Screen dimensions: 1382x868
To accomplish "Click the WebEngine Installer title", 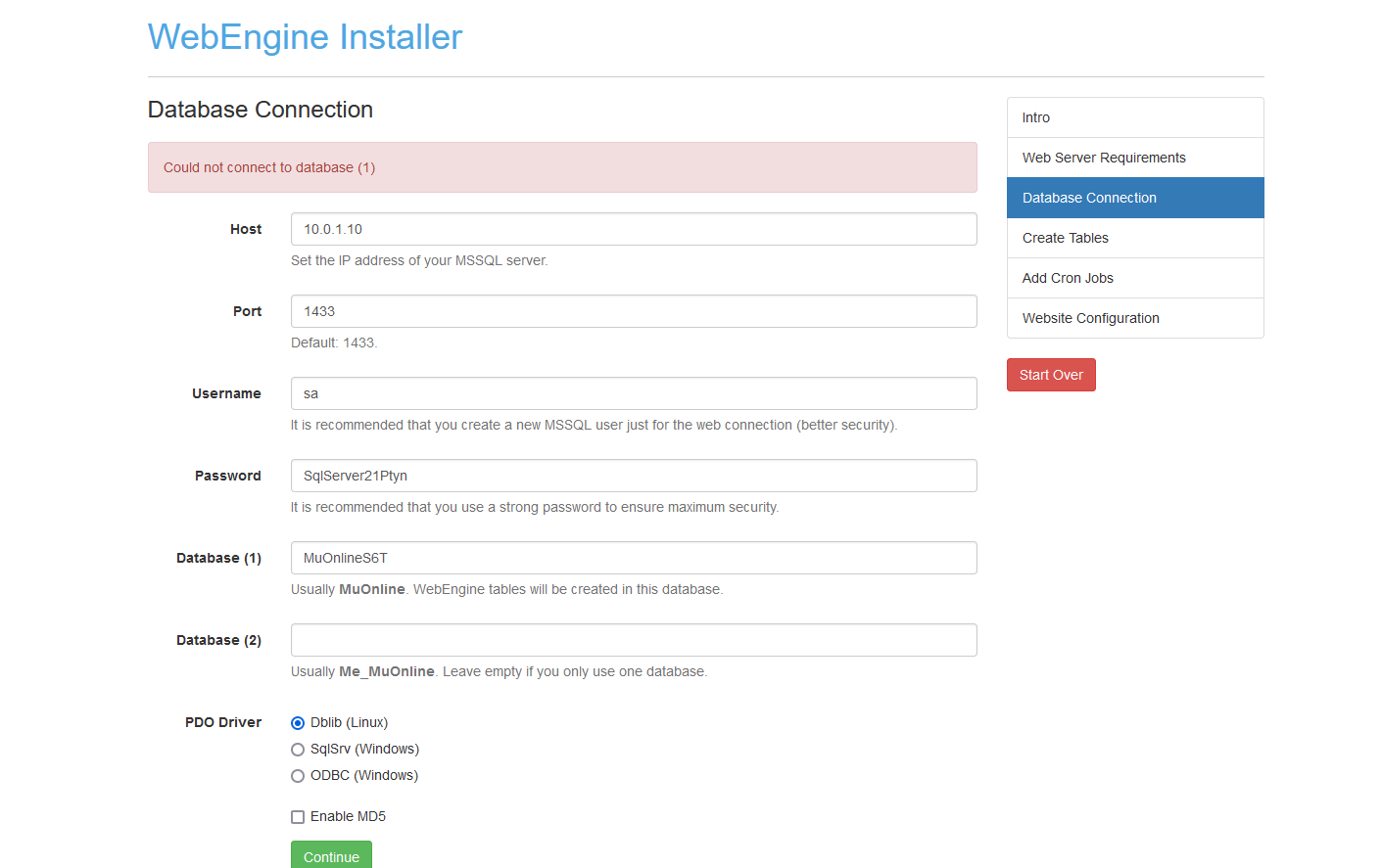I will [305, 37].
